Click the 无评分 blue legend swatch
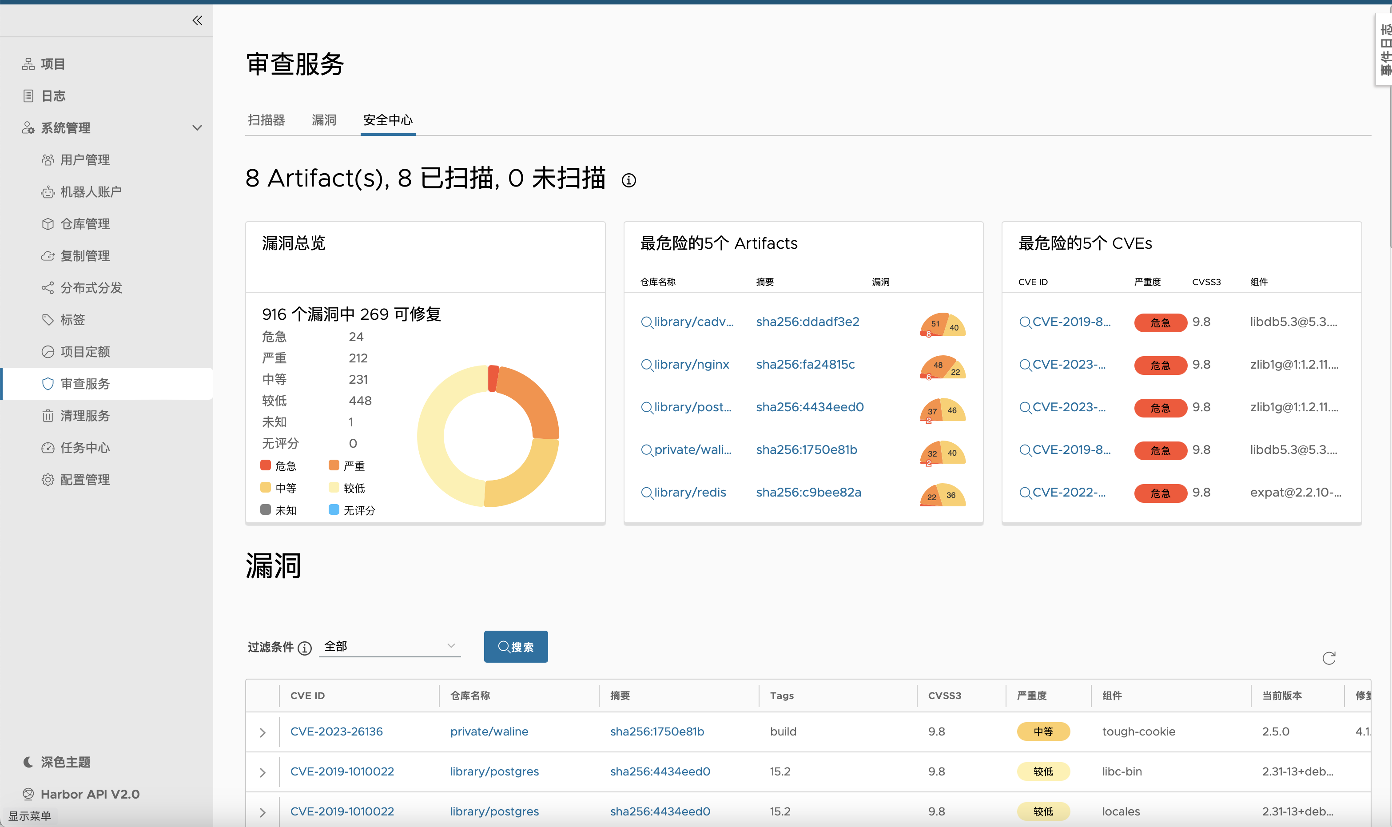1392x827 pixels. [x=334, y=510]
